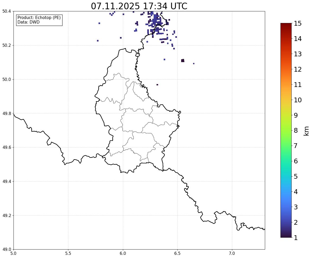
Task: Click the y-axis tick label 50.0
Action: [7, 80]
